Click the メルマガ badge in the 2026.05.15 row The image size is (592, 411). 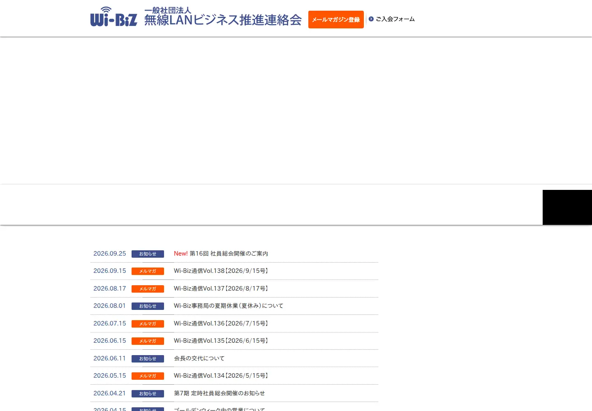148,376
